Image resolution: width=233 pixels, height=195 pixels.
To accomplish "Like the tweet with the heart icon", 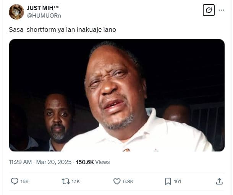I will tap(117, 181).
